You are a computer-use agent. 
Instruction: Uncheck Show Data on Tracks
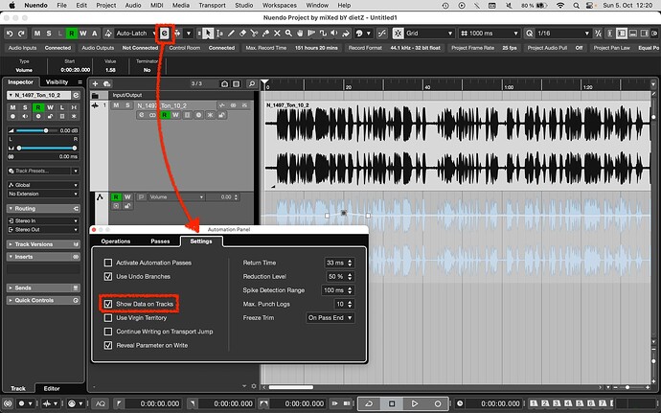(x=108, y=304)
